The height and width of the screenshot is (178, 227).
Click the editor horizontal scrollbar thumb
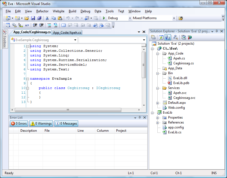tap(68, 110)
